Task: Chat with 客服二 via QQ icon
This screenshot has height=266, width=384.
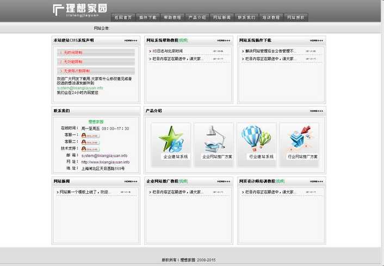Action: pyautogui.click(x=90, y=142)
